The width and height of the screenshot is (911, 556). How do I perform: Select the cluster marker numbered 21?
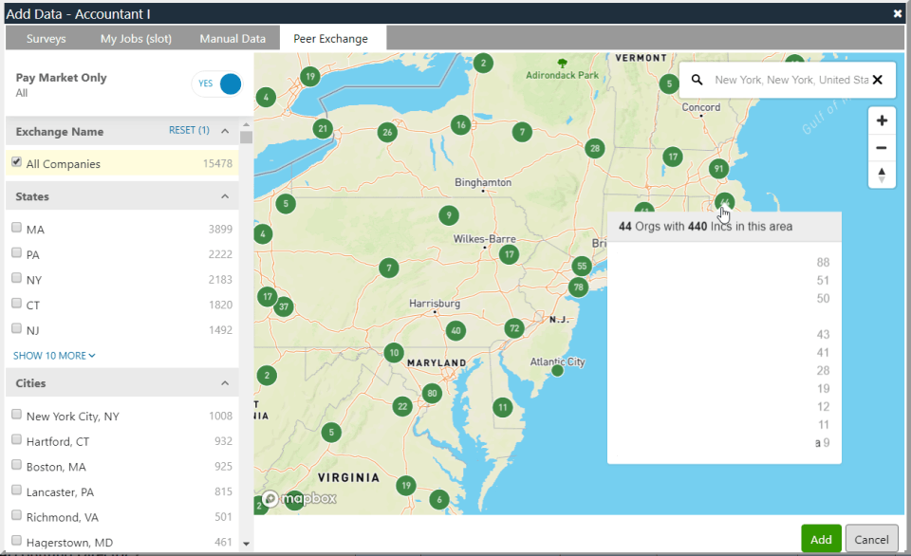pos(323,129)
